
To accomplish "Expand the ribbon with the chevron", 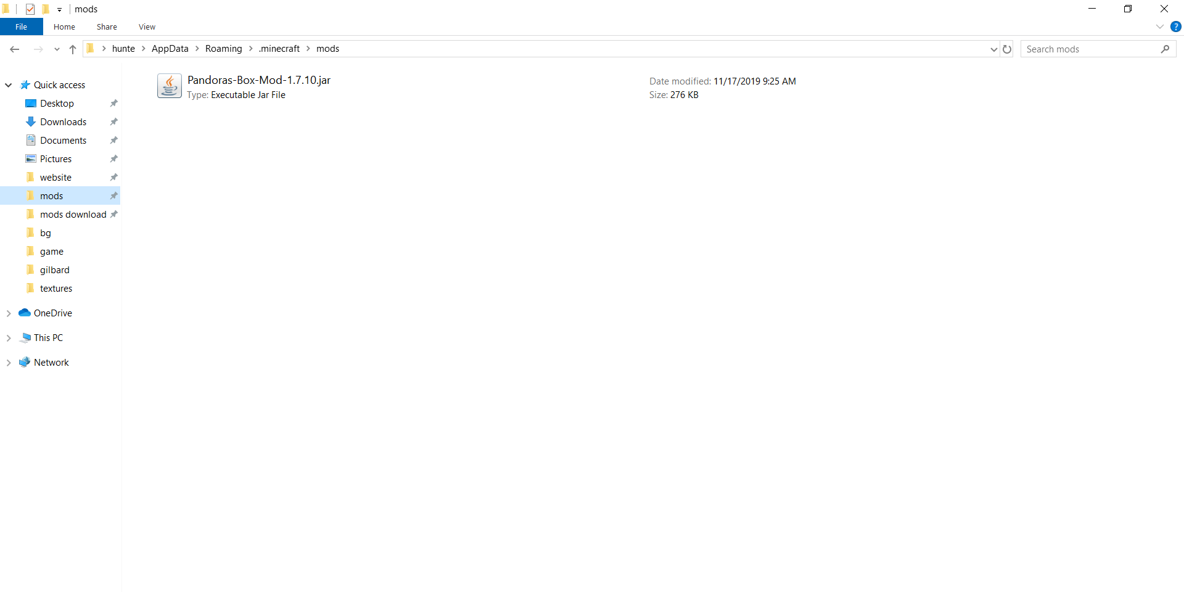I will pyautogui.click(x=1159, y=27).
